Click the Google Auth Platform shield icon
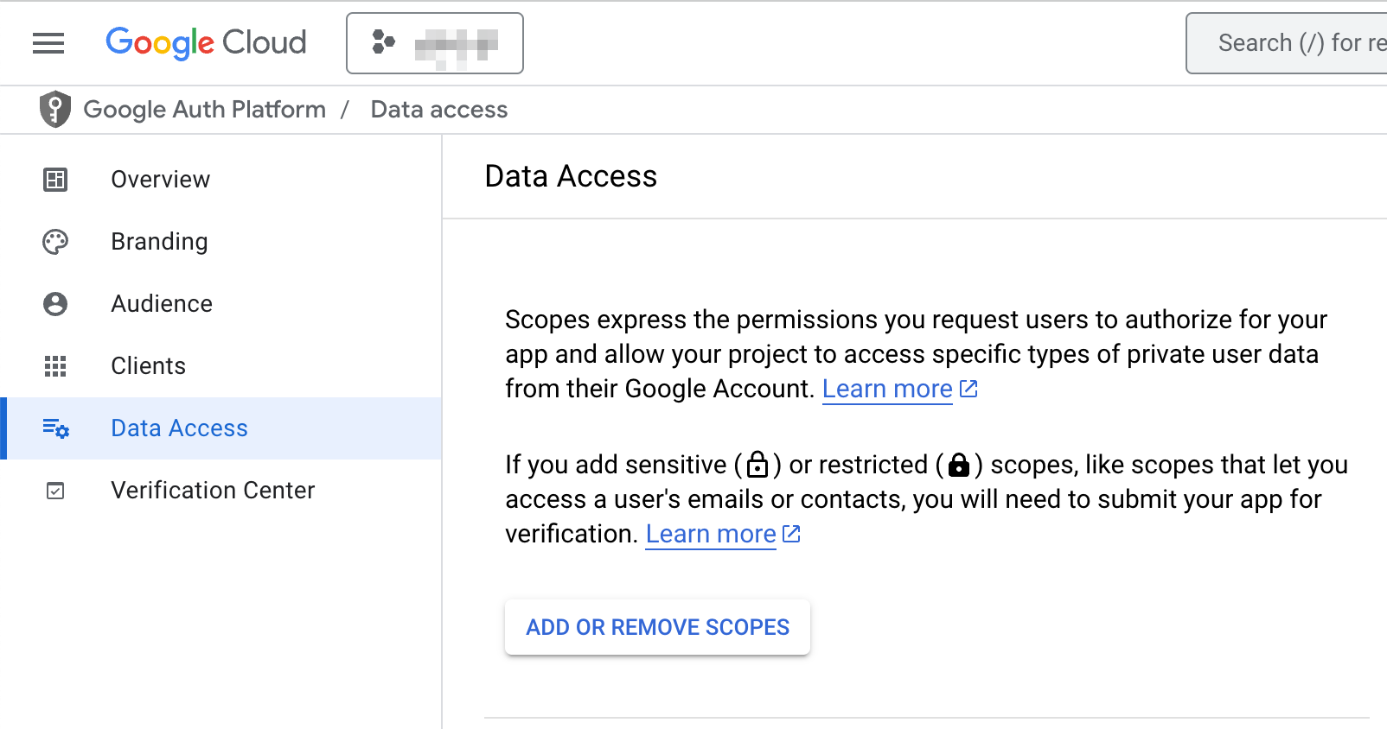This screenshot has height=729, width=1387. coord(55,110)
